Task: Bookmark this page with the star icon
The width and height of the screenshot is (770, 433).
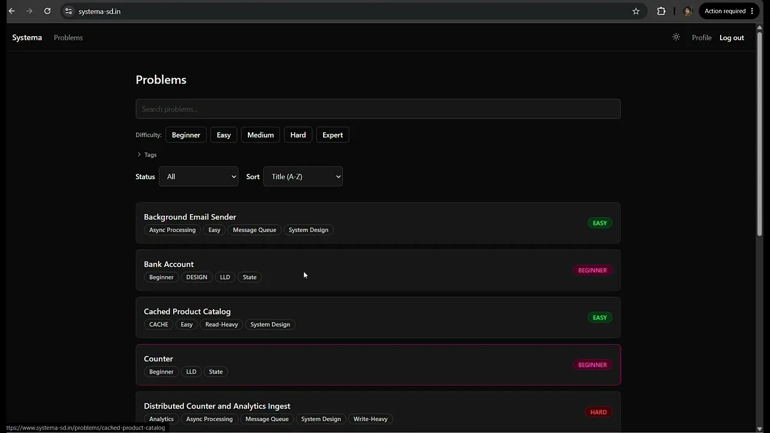Action: pos(636,11)
